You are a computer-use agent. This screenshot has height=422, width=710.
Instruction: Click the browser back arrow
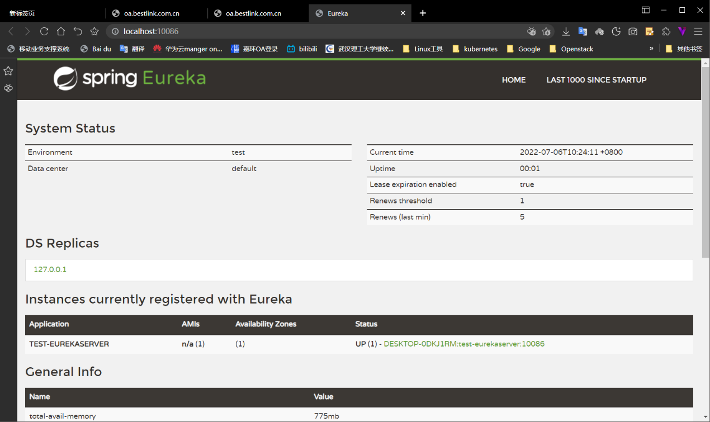tap(11, 31)
